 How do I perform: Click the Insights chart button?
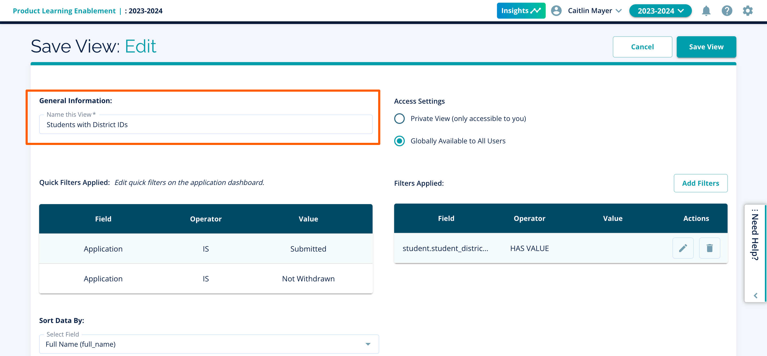point(521,11)
